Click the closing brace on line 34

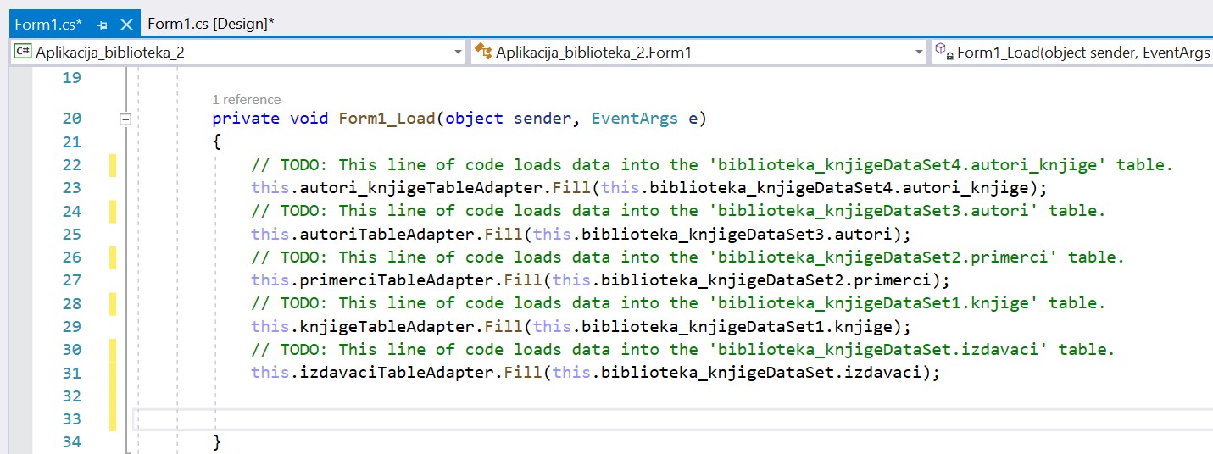tap(217, 442)
